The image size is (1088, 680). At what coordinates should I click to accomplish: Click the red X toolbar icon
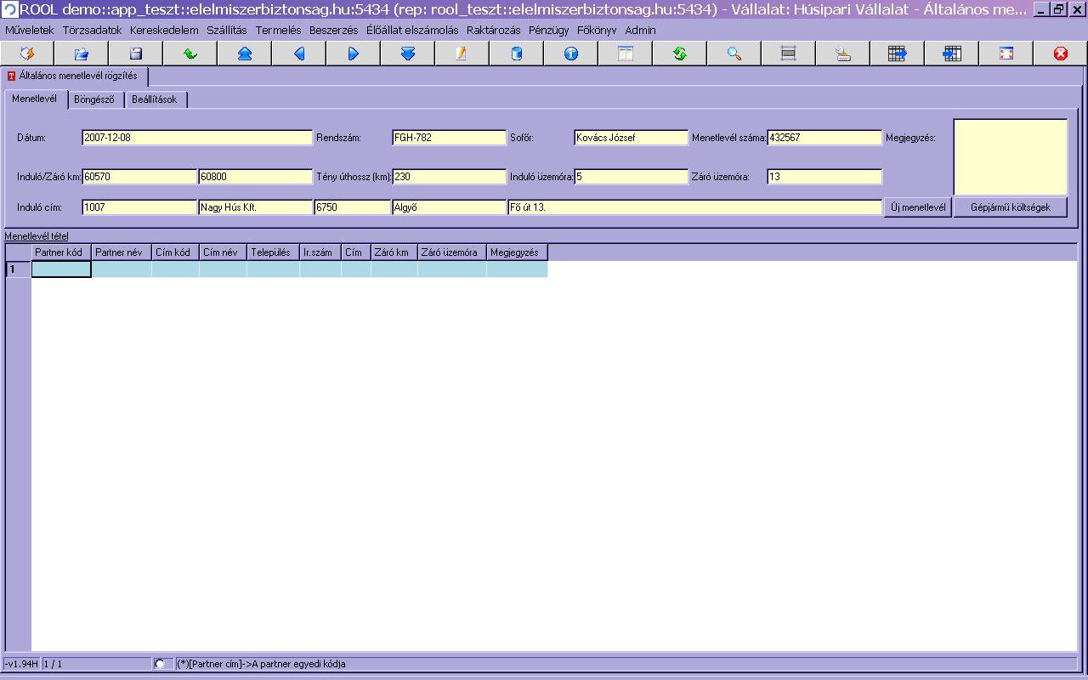coord(1061,54)
